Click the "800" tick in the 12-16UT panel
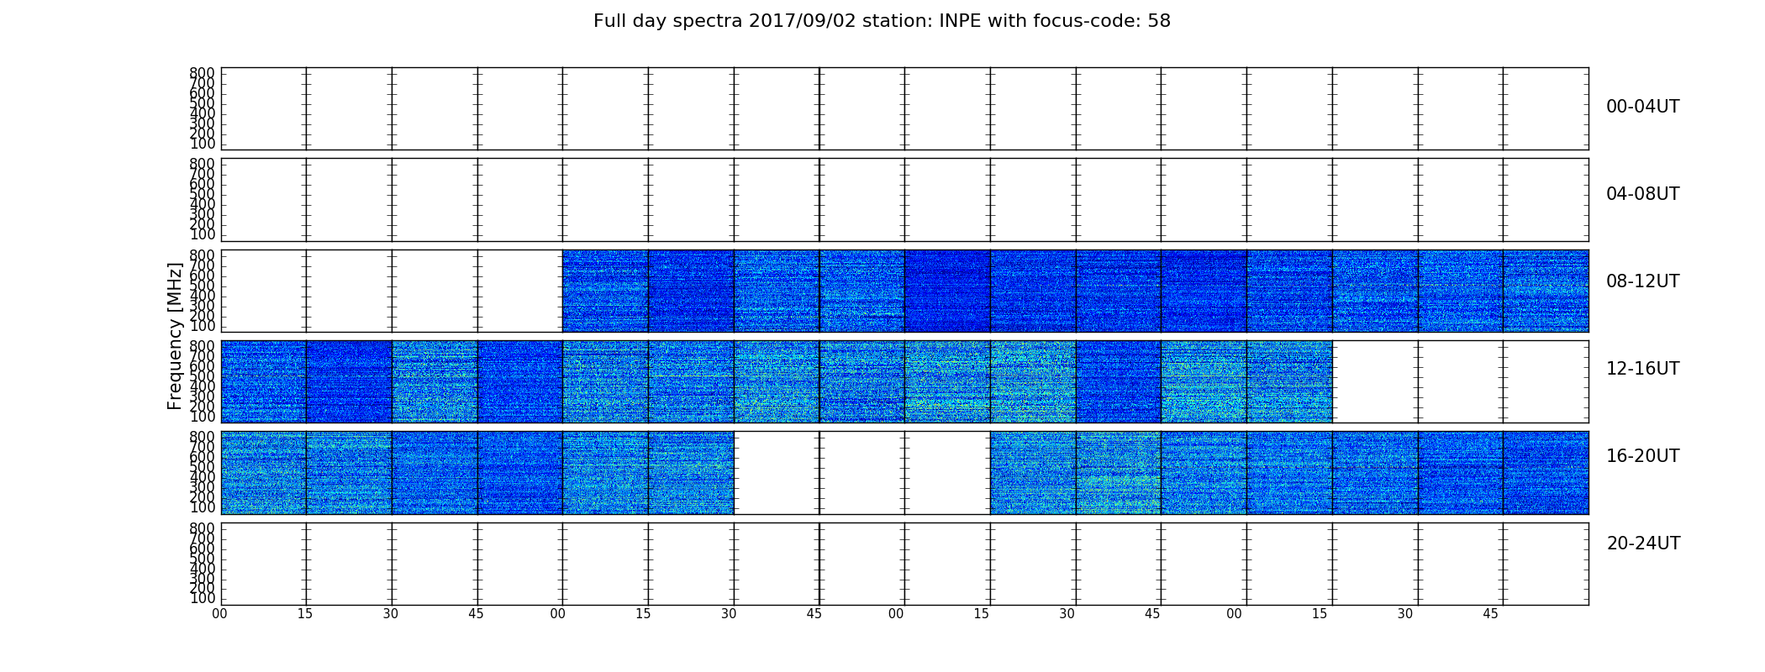The height and width of the screenshot is (672, 1765). click(203, 346)
